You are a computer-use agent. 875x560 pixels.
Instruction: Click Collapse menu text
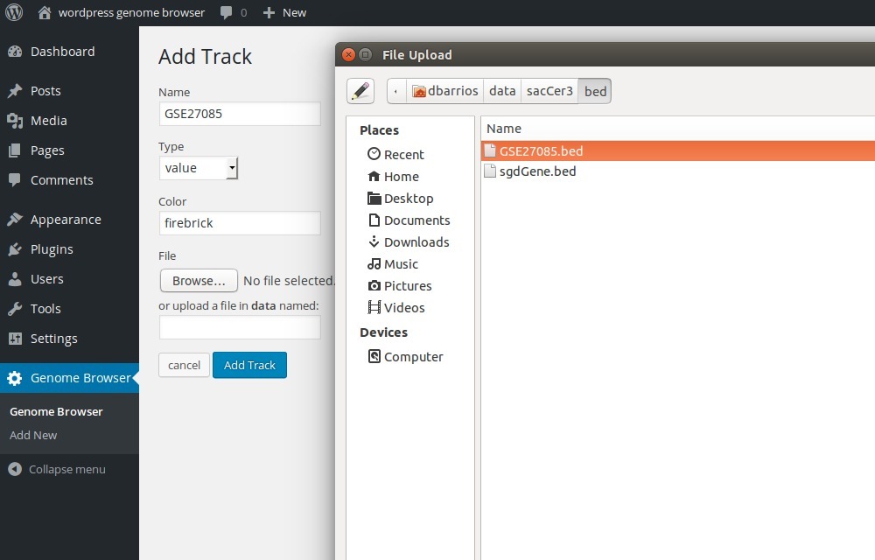pos(67,470)
